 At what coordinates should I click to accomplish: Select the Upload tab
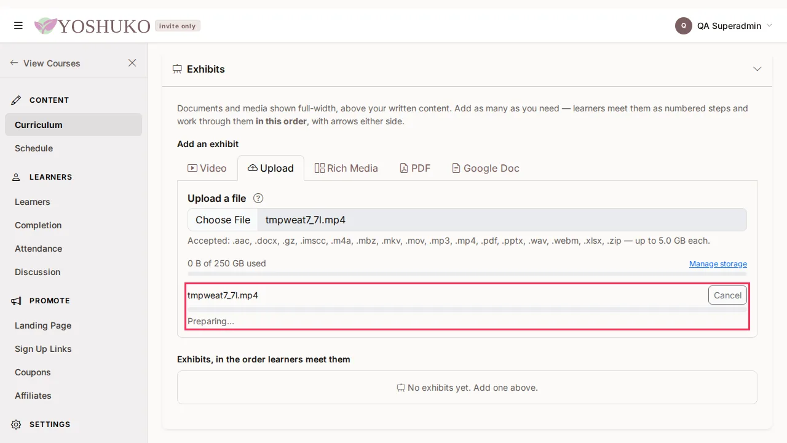(271, 168)
